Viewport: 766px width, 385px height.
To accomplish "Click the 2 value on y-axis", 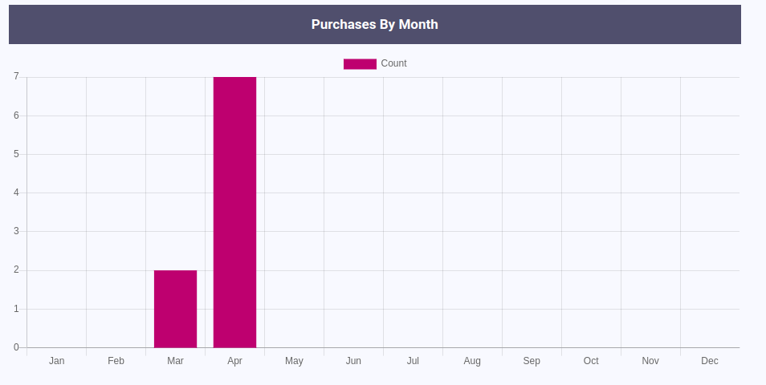I will pyautogui.click(x=16, y=270).
